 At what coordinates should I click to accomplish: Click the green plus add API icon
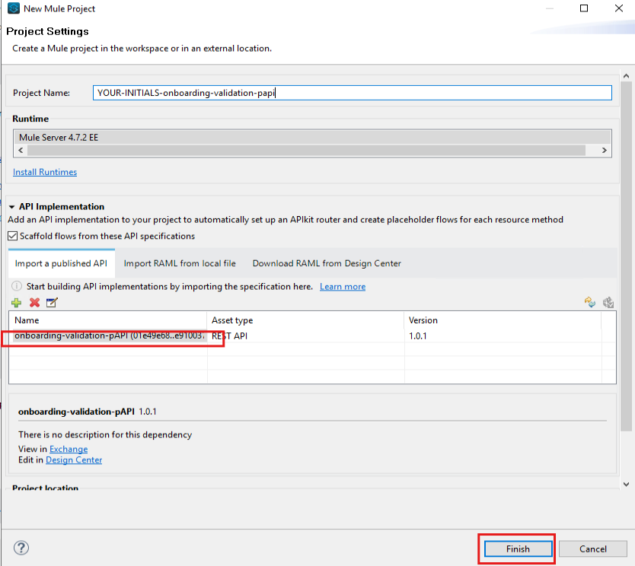(17, 303)
